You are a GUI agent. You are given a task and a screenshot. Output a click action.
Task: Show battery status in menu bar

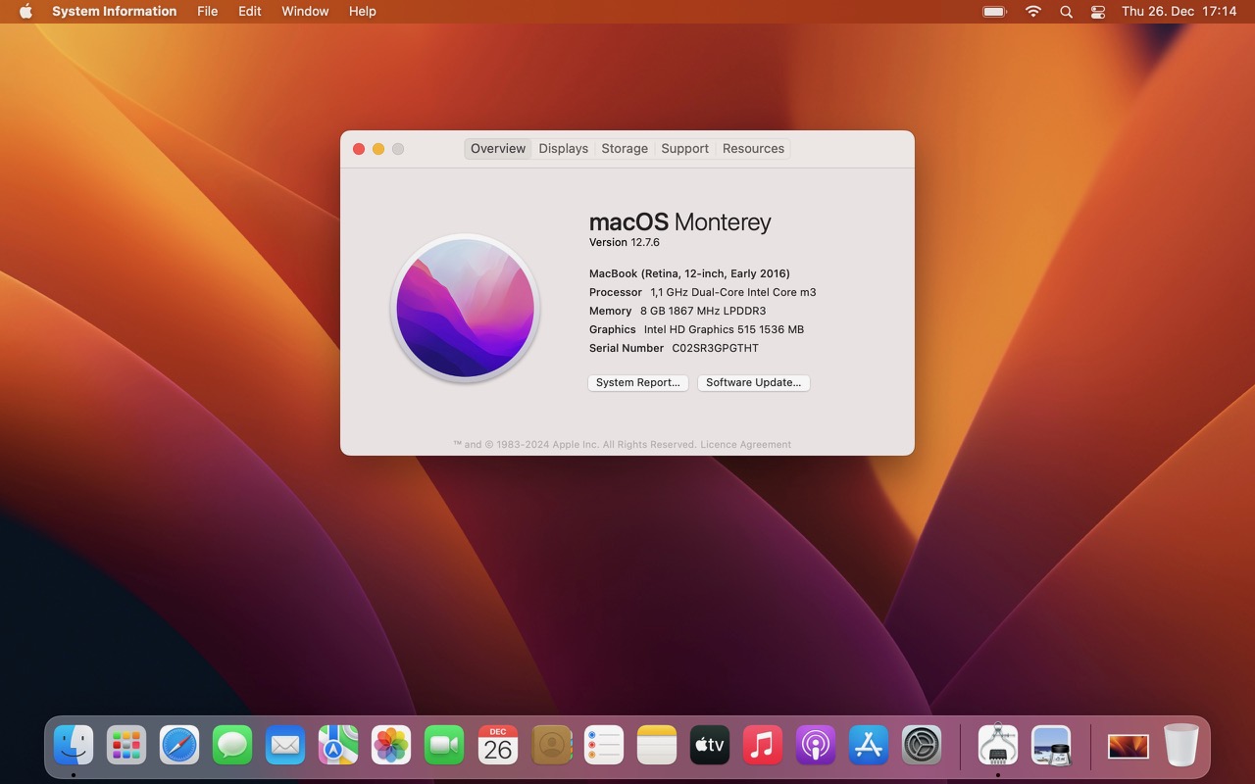(995, 12)
